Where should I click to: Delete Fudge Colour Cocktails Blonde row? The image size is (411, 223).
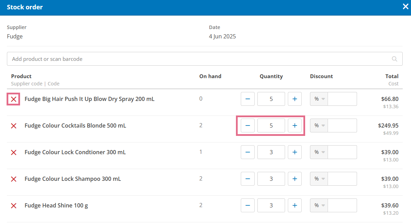[x=13, y=126]
